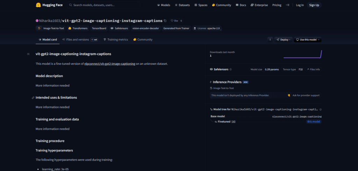Click the Model tree info icon
This screenshot has width=358, height=171.
point(321,109)
